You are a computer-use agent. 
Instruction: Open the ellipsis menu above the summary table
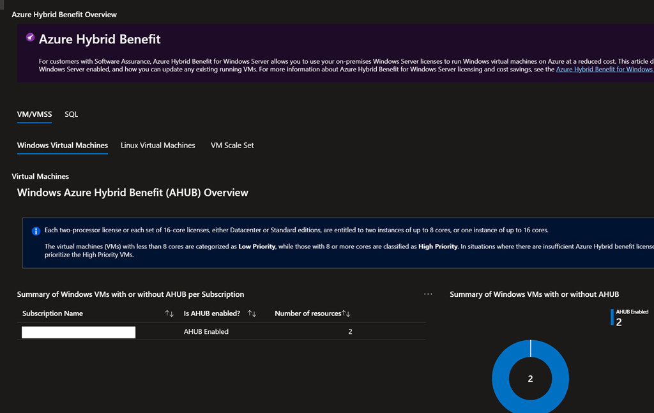pos(428,294)
